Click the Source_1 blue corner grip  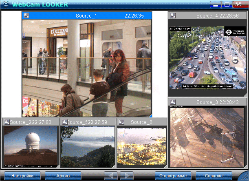[x=150, y=115]
